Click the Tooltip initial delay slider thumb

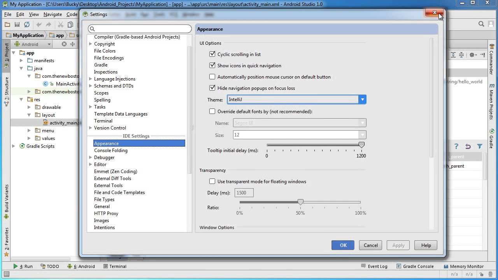pos(361,145)
